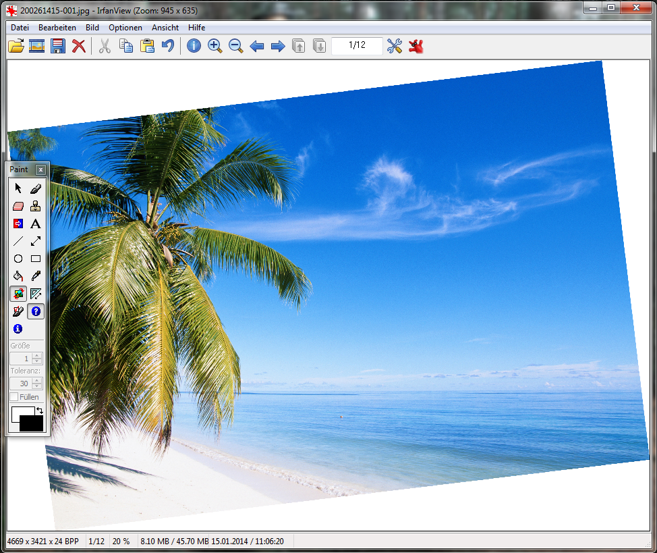The width and height of the screenshot is (657, 553).
Task: Cut selection with the scissors icon
Action: coord(105,46)
